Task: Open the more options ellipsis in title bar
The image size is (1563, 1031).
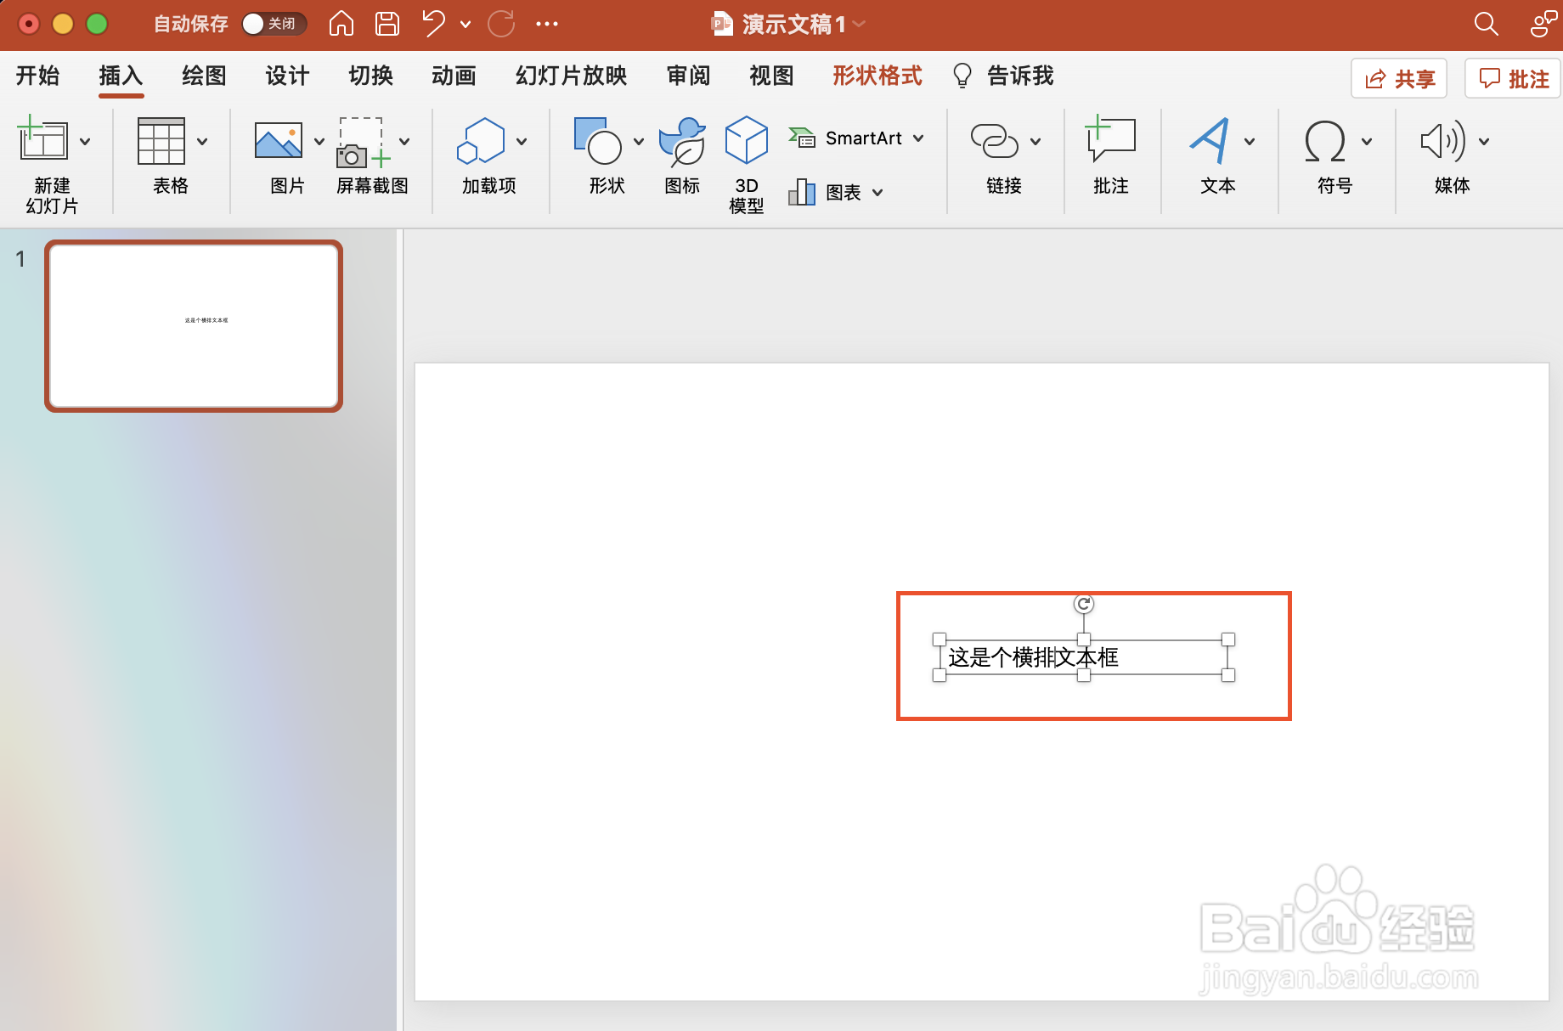Action: tap(547, 24)
